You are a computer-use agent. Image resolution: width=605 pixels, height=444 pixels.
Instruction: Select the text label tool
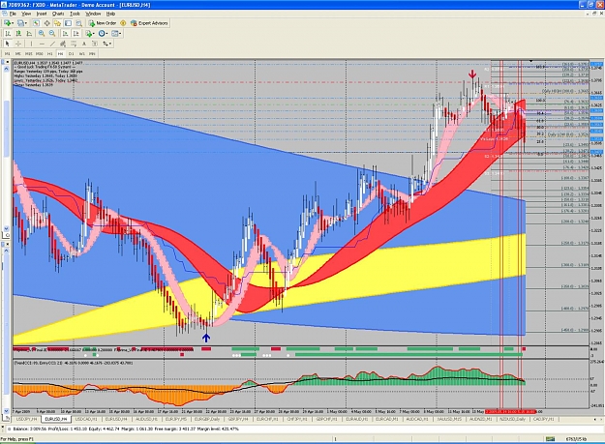point(95,44)
